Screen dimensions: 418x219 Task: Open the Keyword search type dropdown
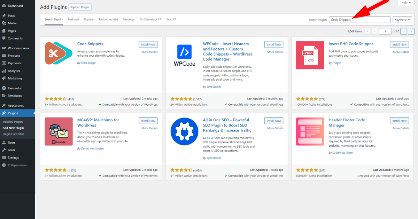point(402,20)
